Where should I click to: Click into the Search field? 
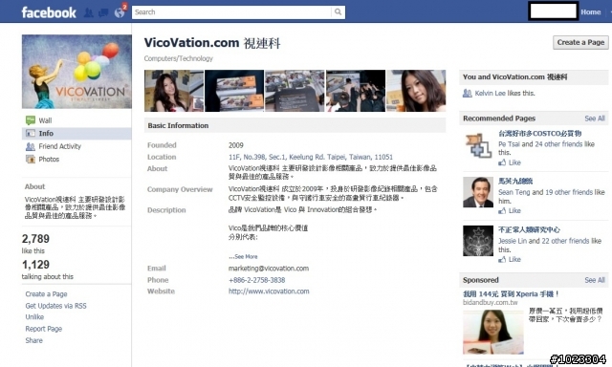[x=231, y=12]
